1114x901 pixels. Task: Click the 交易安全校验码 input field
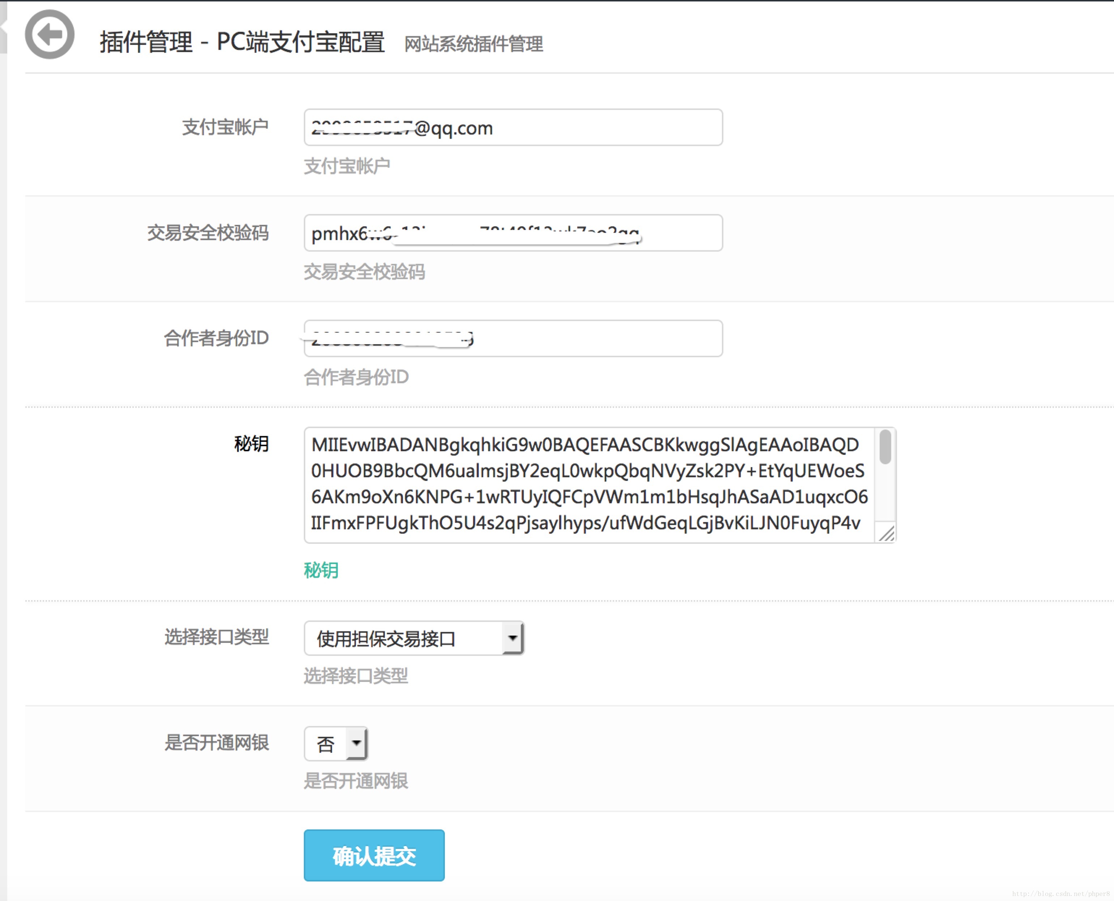coord(513,233)
